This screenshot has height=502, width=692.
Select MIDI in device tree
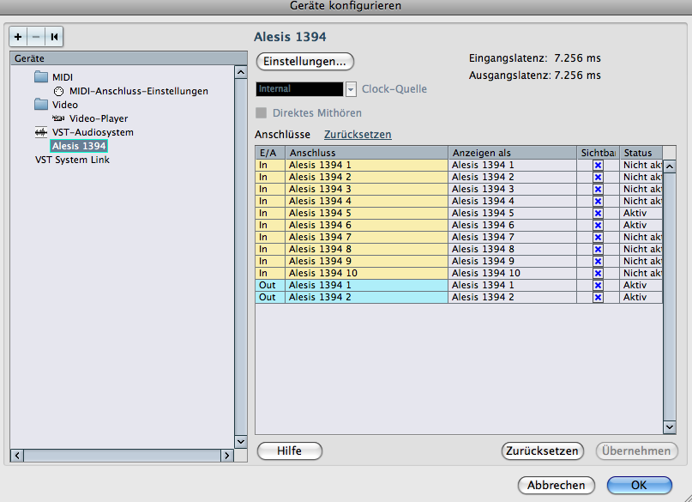pos(63,77)
